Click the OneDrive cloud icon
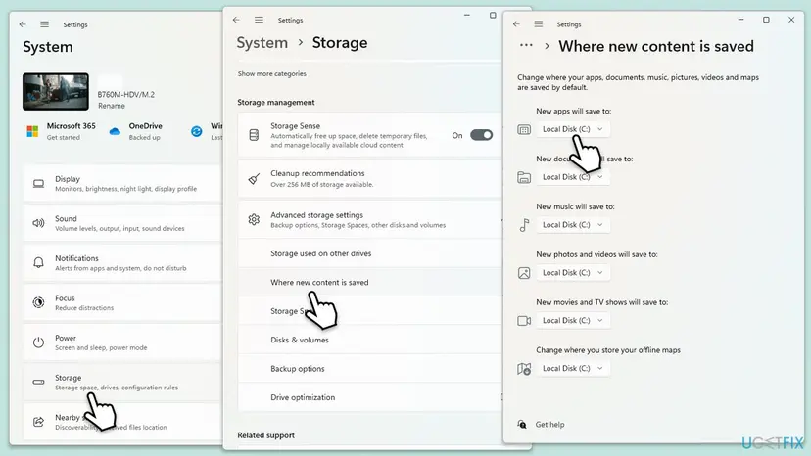This screenshot has width=811, height=456. point(115,132)
